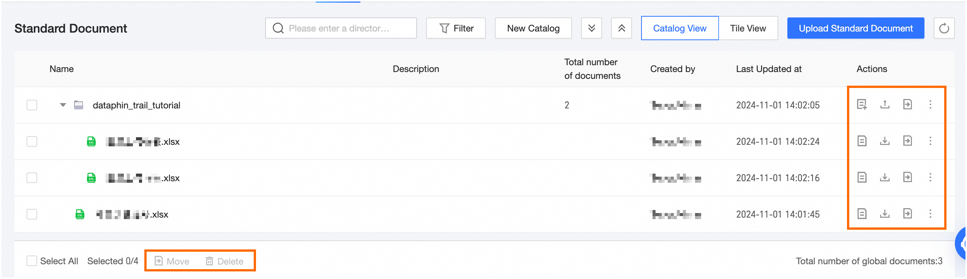The height and width of the screenshot is (279, 967).
Task: Click the New Catalog button
Action: tap(533, 28)
